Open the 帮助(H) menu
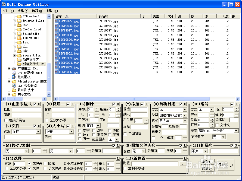The width and height of the screenshot is (242, 181). tap(52, 11)
